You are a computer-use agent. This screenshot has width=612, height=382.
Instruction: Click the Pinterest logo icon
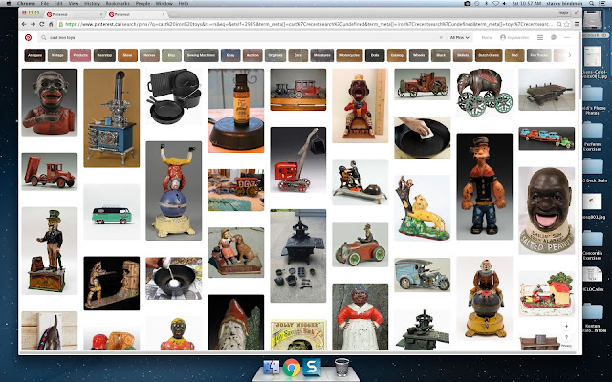(28, 37)
